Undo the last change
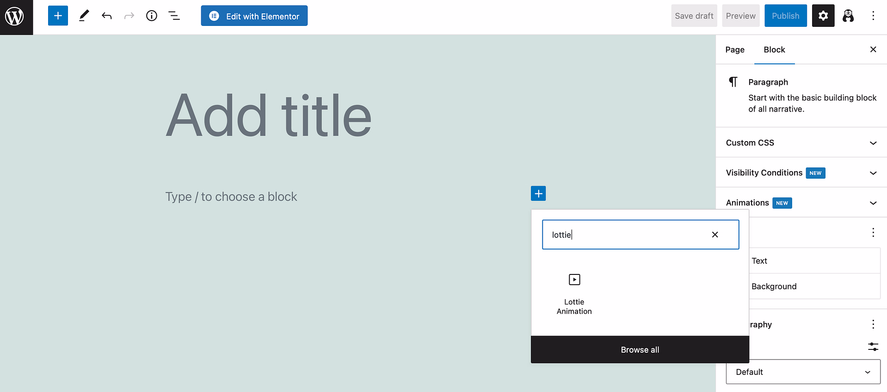 (x=107, y=16)
